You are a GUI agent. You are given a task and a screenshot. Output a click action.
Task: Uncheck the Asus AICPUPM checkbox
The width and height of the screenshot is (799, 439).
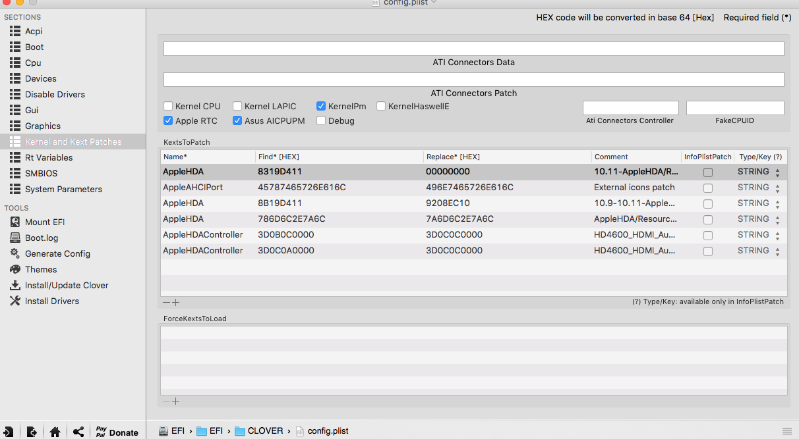click(x=237, y=121)
